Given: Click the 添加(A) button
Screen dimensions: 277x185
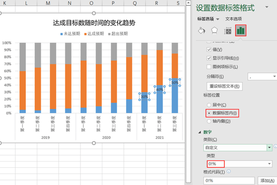Looking at the screenshot, I should coord(267,181).
